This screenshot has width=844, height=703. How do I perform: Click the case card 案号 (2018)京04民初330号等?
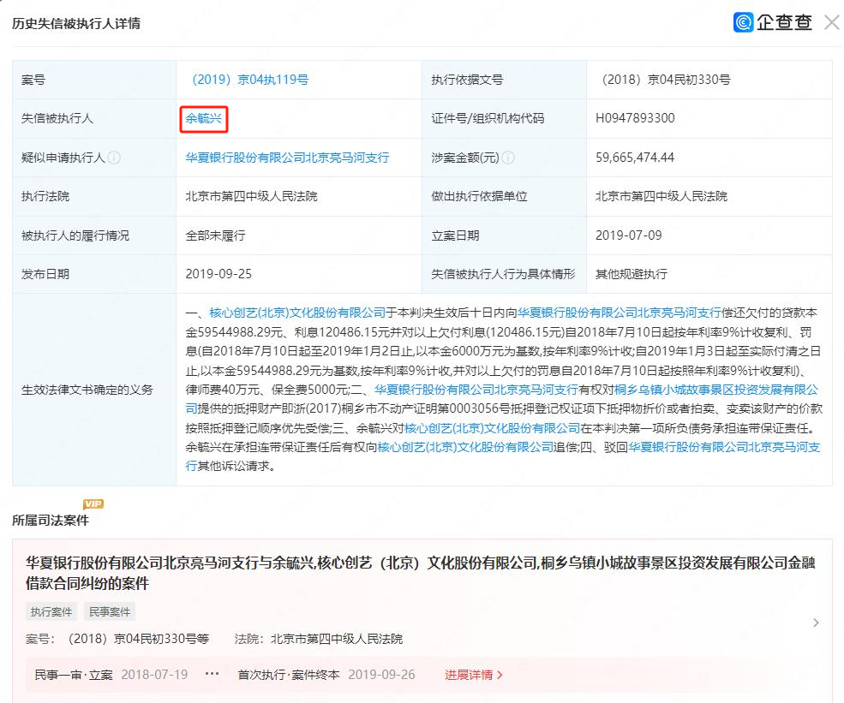pos(138,639)
